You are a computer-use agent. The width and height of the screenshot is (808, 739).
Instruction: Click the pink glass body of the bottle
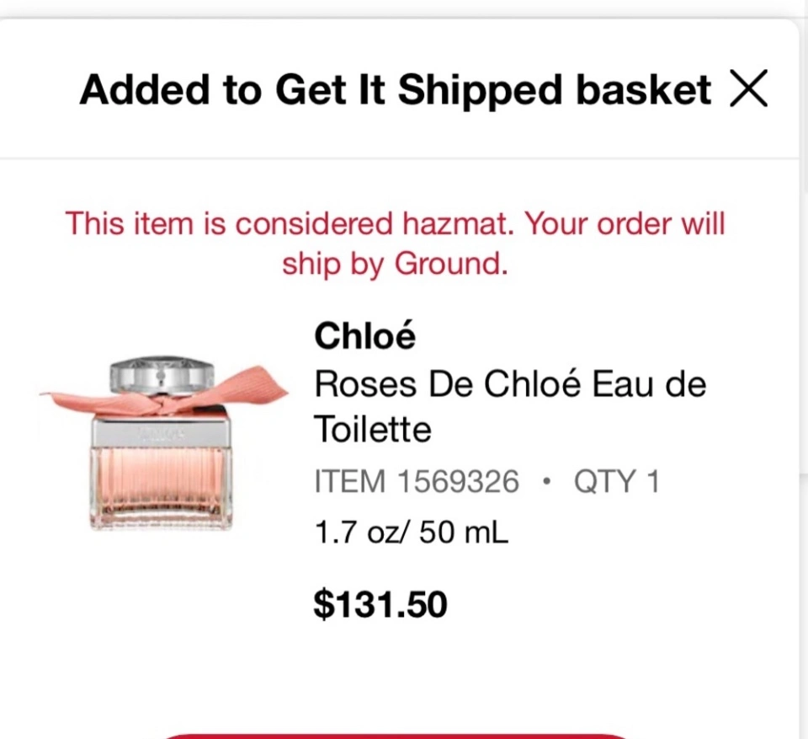click(162, 488)
